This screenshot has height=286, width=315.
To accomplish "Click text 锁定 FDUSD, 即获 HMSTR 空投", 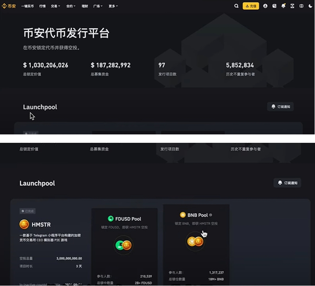I will pos(124,227).
